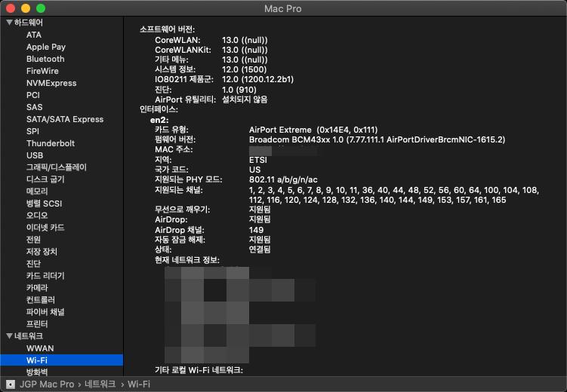Click the US country code value
567x392 pixels.
[255, 170]
